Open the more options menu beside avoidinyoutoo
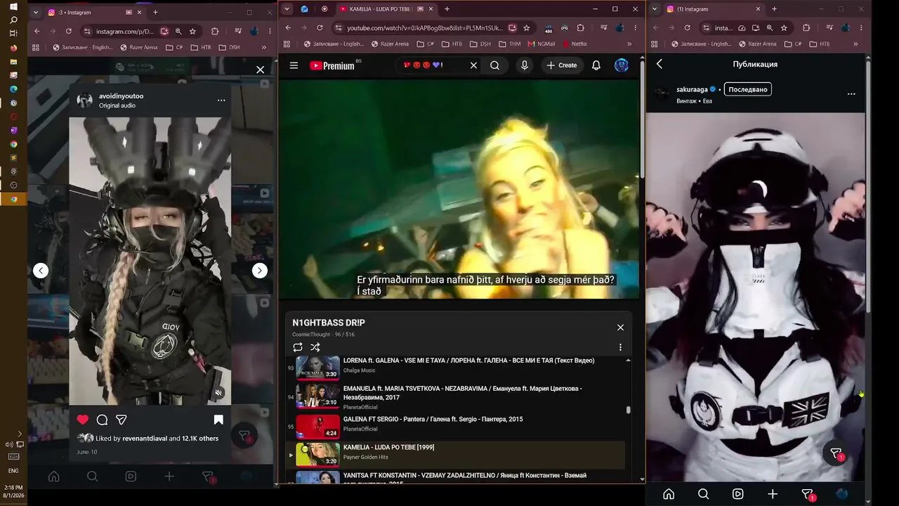The image size is (899, 506). 221,100
